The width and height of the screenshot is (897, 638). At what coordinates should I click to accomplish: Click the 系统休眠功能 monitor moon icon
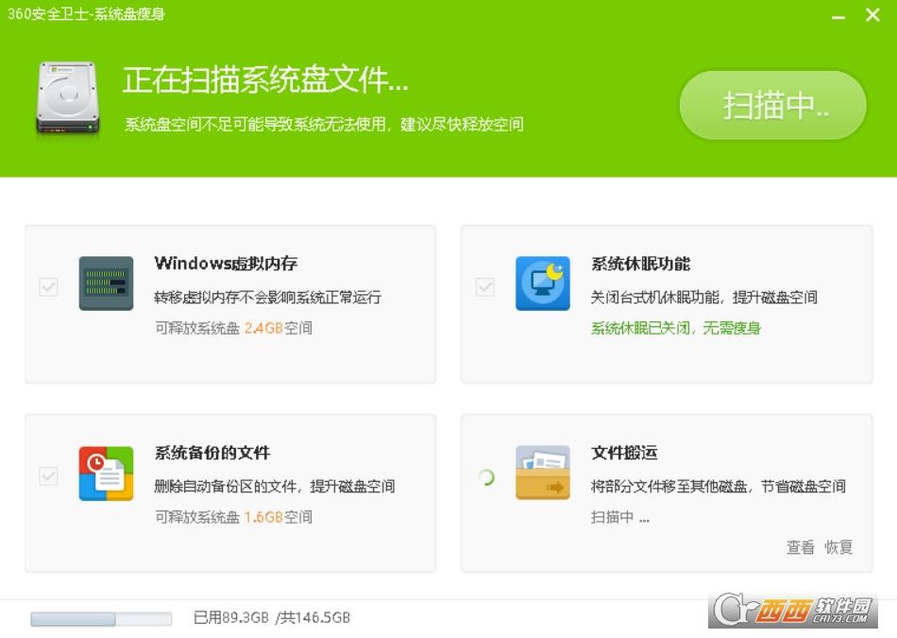coord(542,284)
